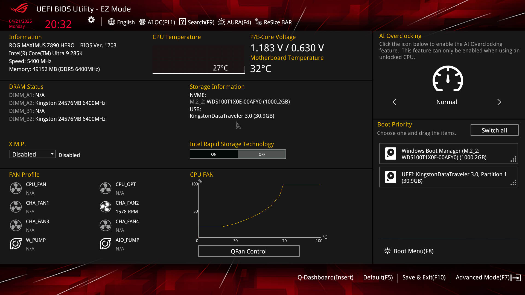Click the globe icon next to English
525x295 pixels.
(111, 22)
